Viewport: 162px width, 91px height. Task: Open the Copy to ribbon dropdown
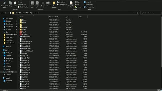click(x=37, y=5)
